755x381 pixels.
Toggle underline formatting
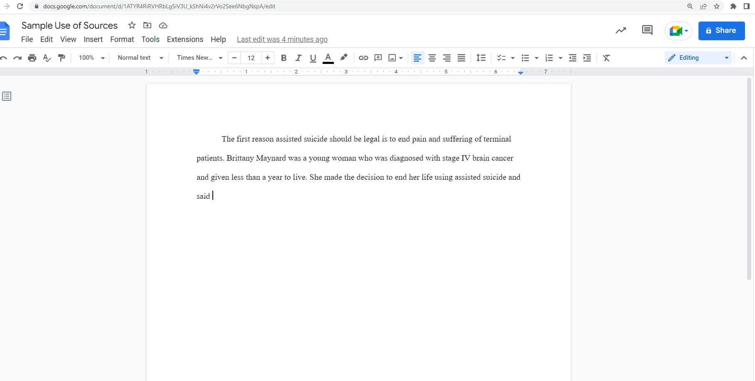click(313, 58)
